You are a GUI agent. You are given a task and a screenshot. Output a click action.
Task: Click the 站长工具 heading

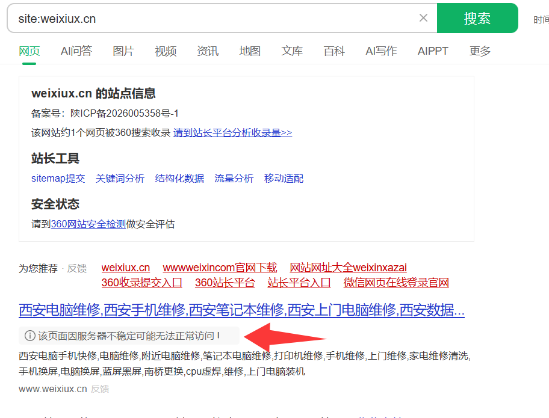[x=55, y=158]
